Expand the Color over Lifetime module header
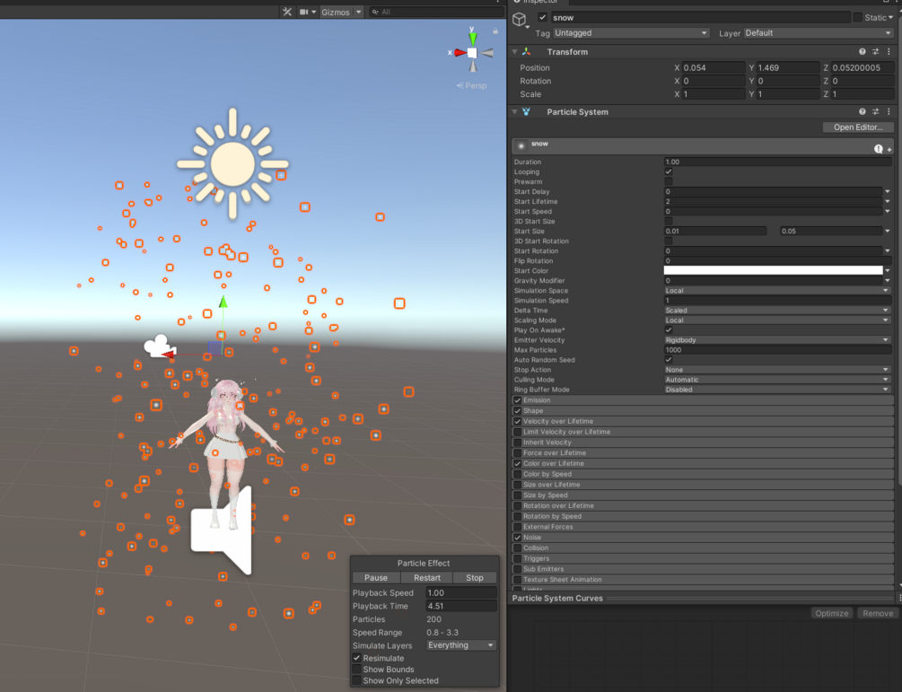Image resolution: width=902 pixels, height=692 pixels. coord(703,464)
